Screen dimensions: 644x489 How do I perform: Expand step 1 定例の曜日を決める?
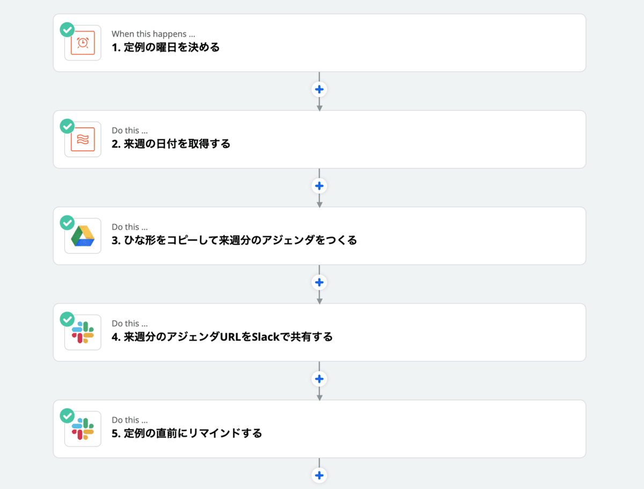tap(166, 47)
